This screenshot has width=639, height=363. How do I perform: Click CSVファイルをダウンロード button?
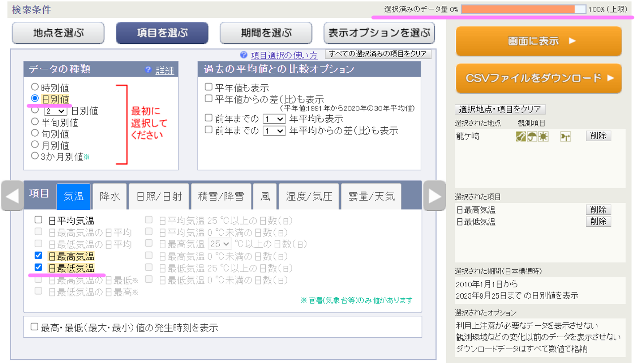539,79
